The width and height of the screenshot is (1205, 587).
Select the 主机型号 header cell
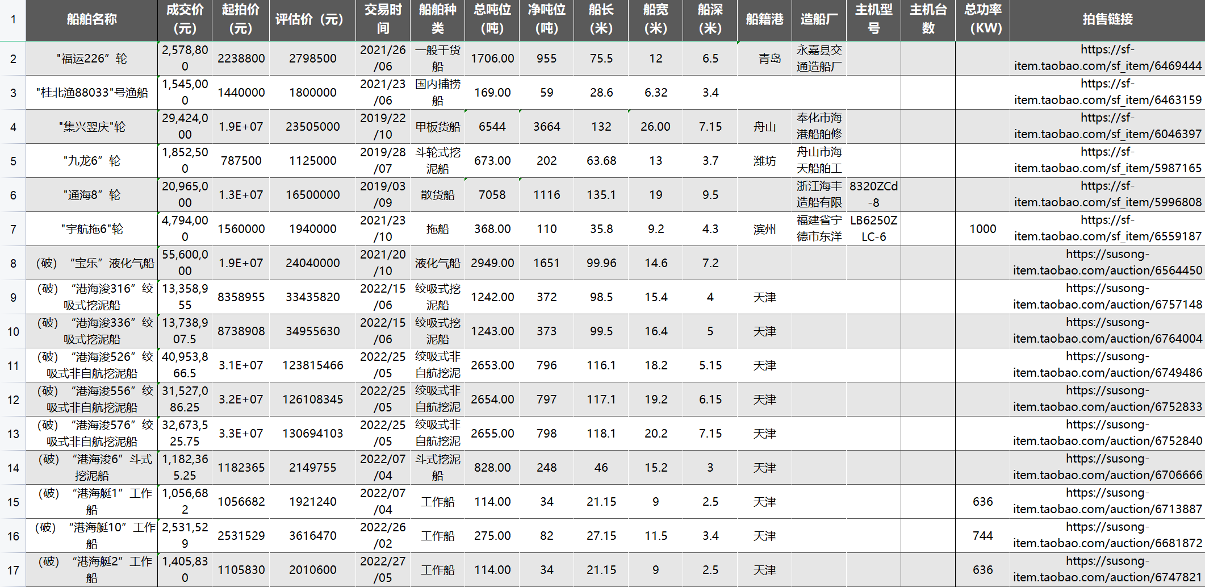tap(873, 20)
